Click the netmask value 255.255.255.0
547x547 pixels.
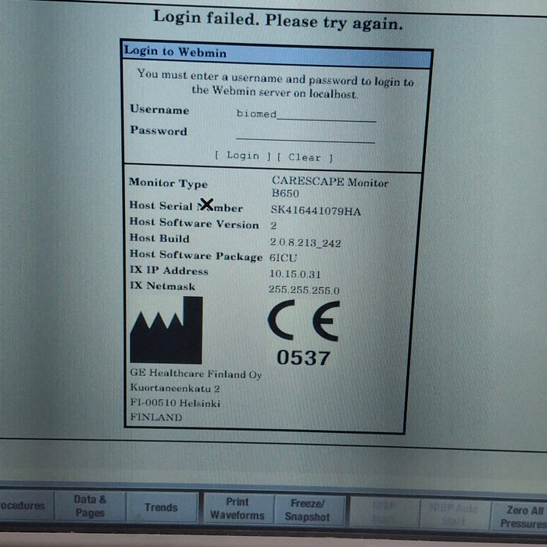click(x=305, y=290)
